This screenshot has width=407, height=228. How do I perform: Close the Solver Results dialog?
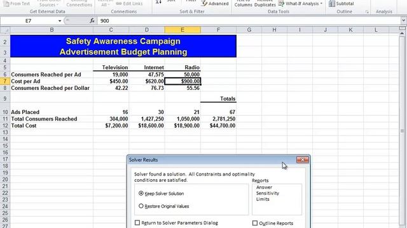click(x=303, y=160)
